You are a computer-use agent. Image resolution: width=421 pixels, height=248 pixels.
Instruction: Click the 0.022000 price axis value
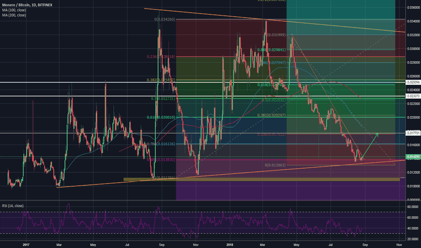tap(413, 104)
